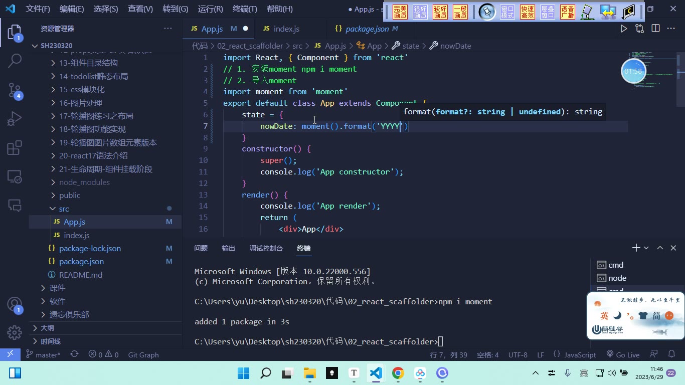
Task: Open the Run and Debug view
Action: click(x=15, y=119)
